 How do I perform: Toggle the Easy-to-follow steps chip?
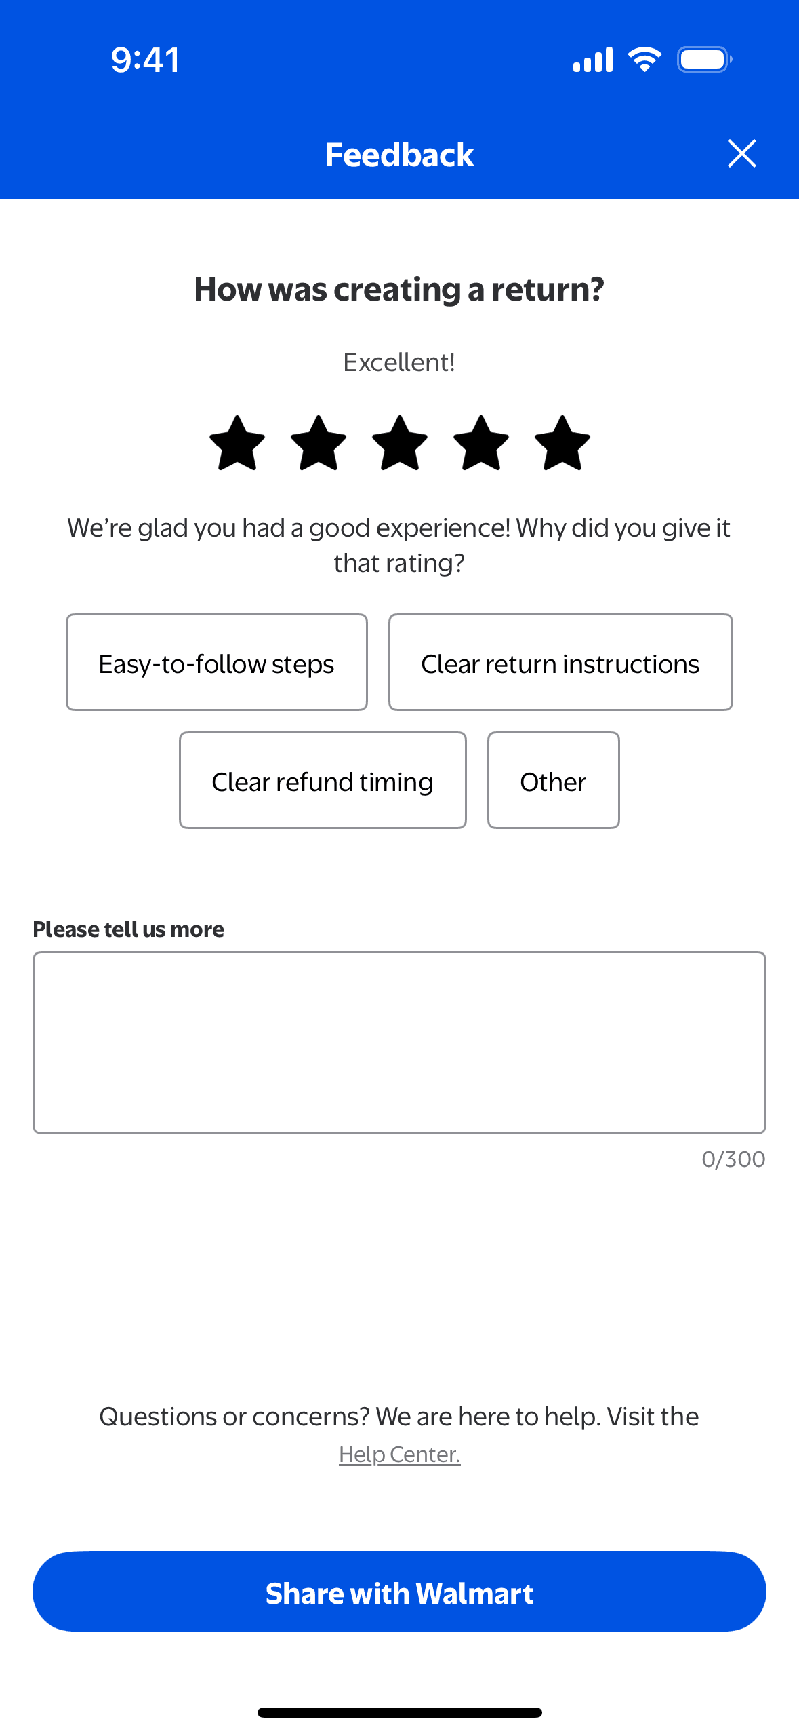click(x=217, y=663)
